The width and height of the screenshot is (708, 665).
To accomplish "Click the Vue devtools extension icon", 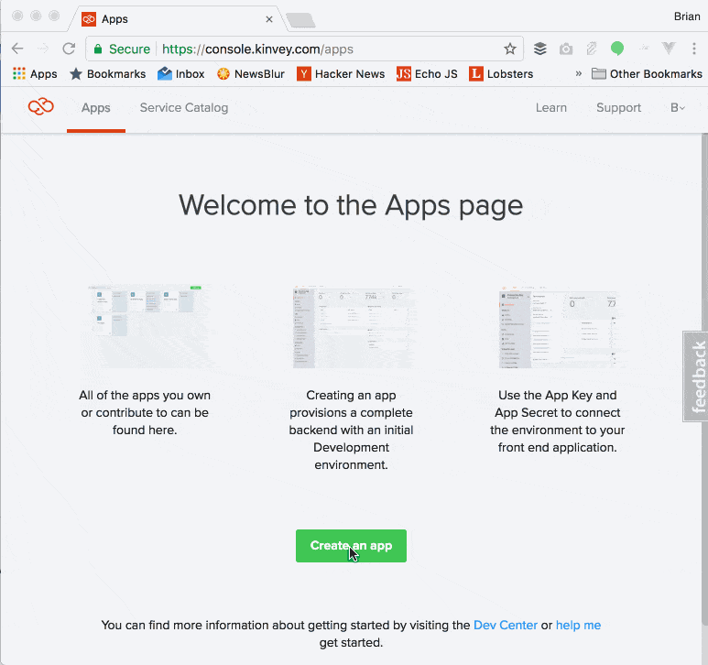I will [669, 48].
